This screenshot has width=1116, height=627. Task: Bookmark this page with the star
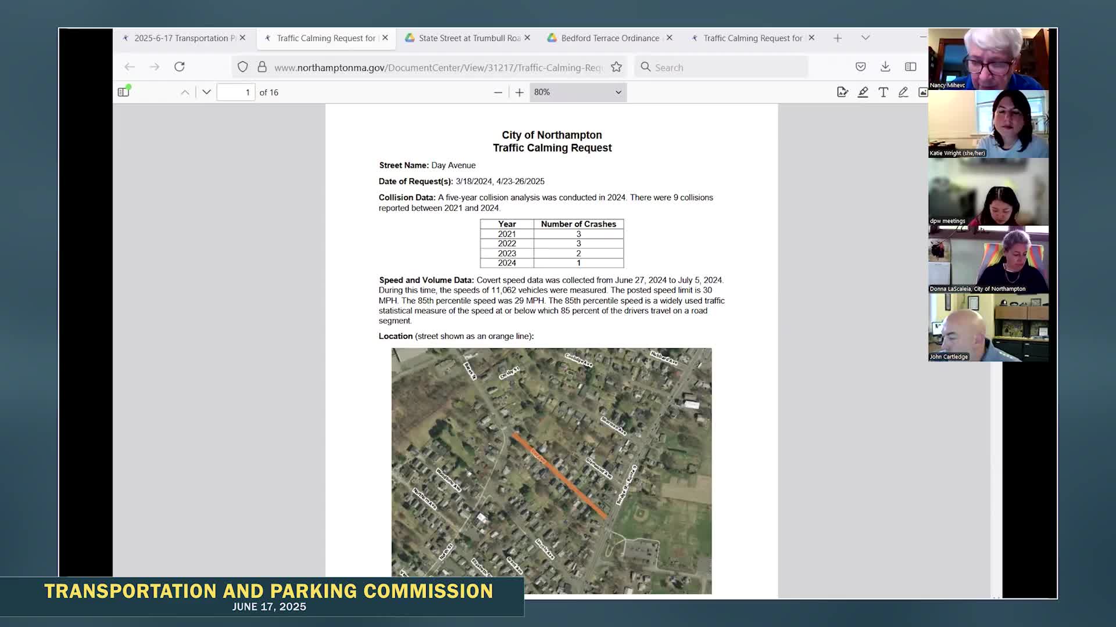tap(617, 67)
